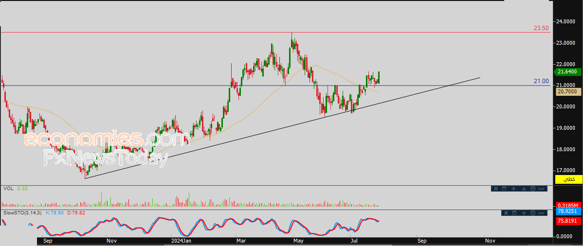
Task: Open more options for SlowSTO panel
Action: tap(542, 213)
